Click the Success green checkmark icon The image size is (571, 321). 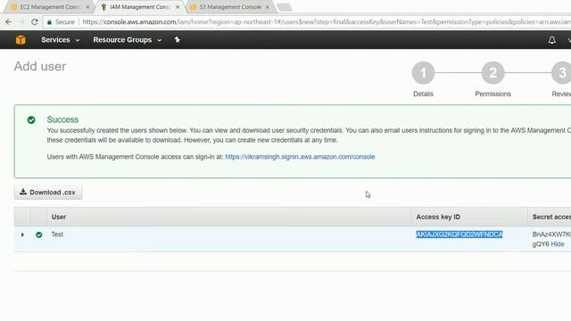[x=31, y=119]
